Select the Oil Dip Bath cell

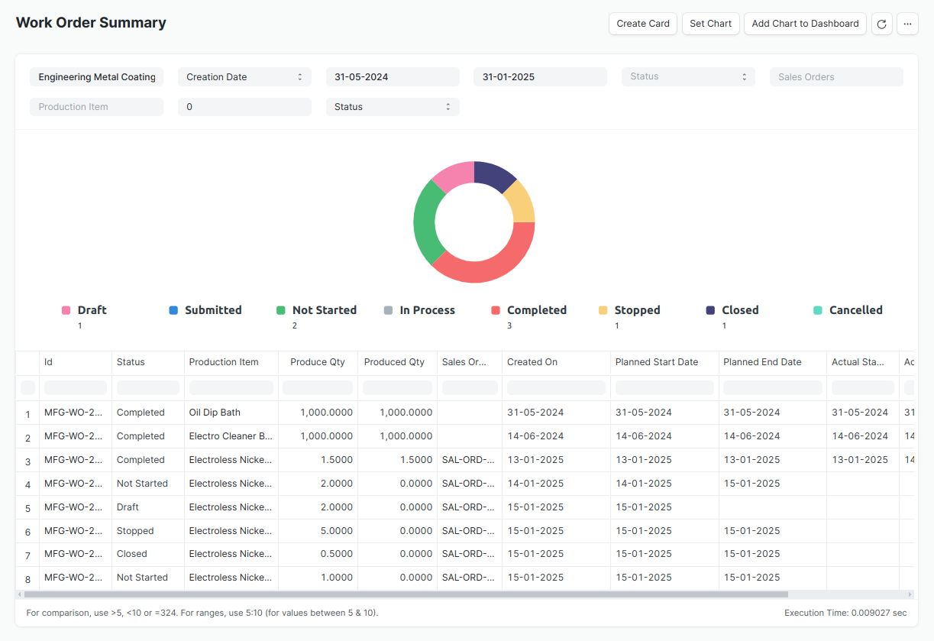tap(231, 413)
